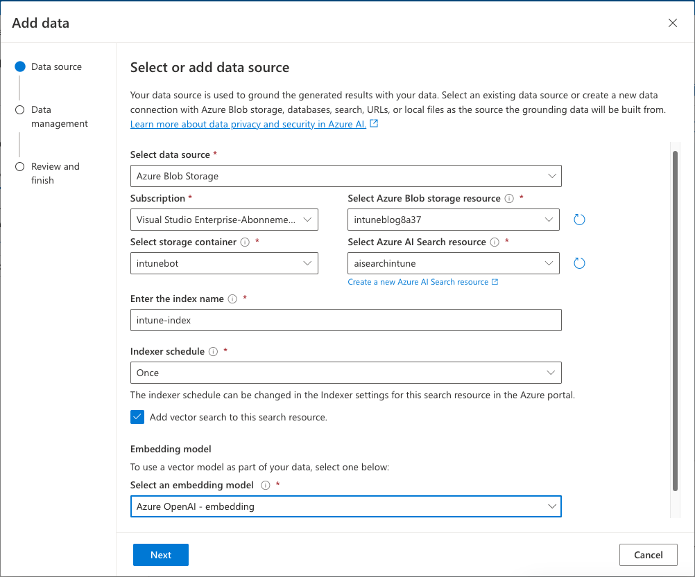
Task: Click info icon next to Enter the index name
Action: (x=232, y=299)
